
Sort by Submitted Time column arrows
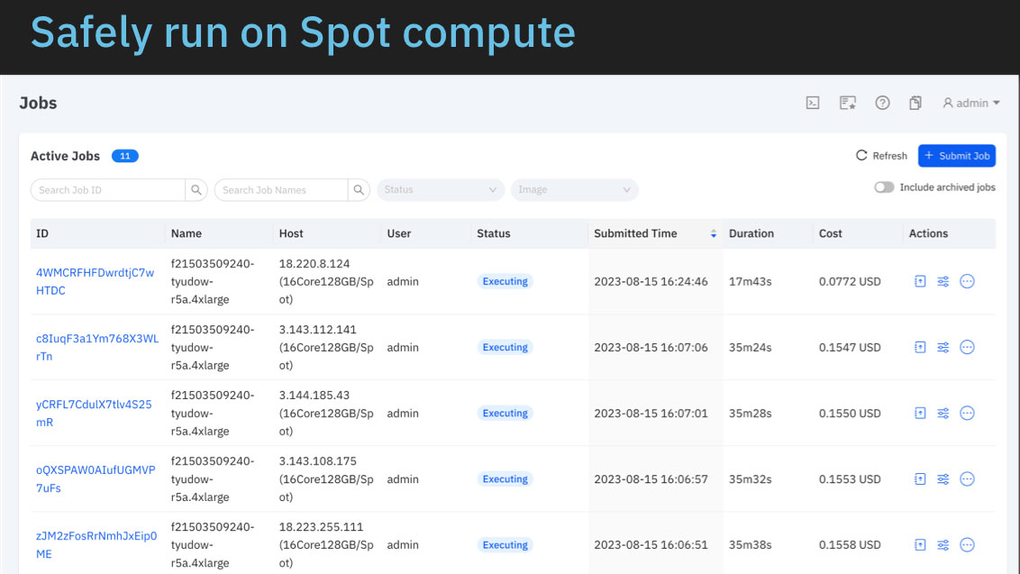pyautogui.click(x=714, y=233)
